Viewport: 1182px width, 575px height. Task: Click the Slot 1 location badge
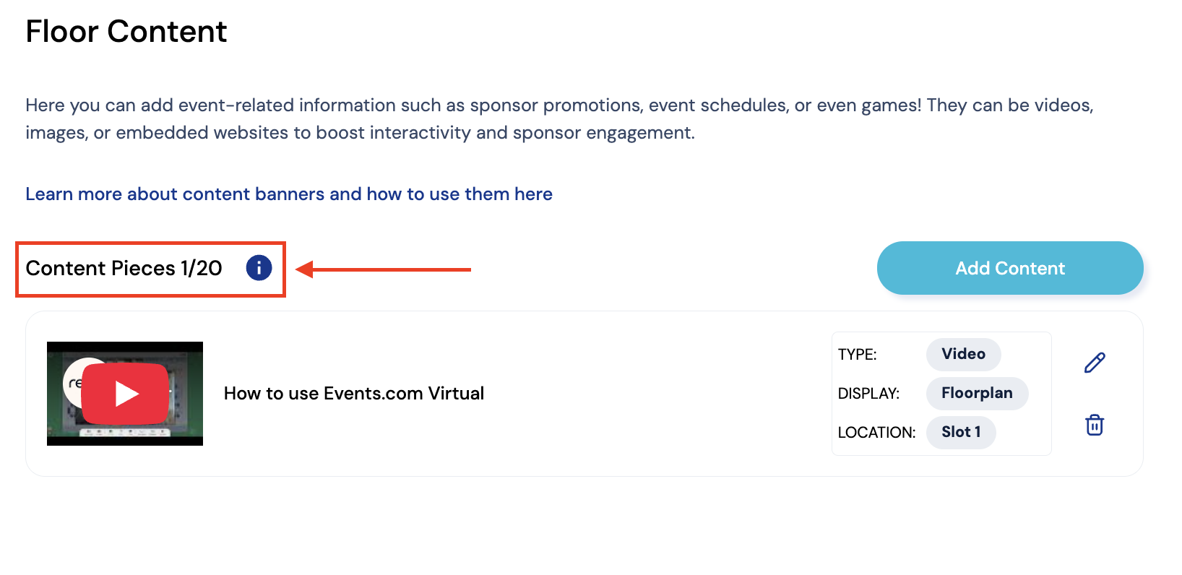[x=961, y=432]
